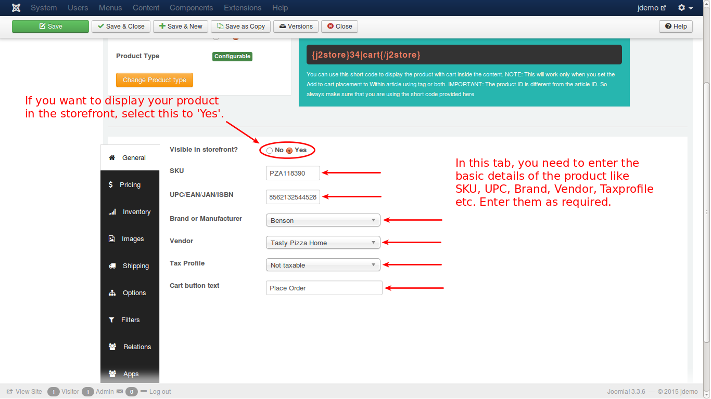Expand the Brand or Manufacturer dropdown
Viewport: 711px width, 399px height.
coord(323,220)
